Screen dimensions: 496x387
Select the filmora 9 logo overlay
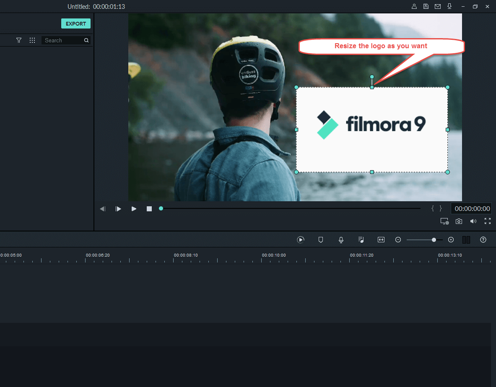tap(371, 130)
